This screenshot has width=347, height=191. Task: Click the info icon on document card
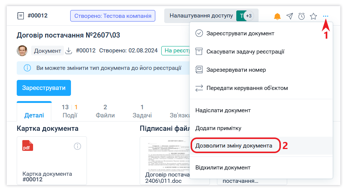point(77,146)
